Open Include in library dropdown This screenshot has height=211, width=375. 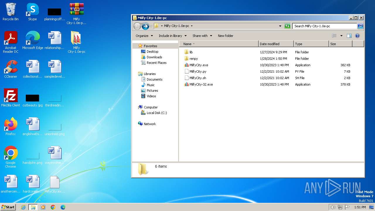tap(173, 36)
